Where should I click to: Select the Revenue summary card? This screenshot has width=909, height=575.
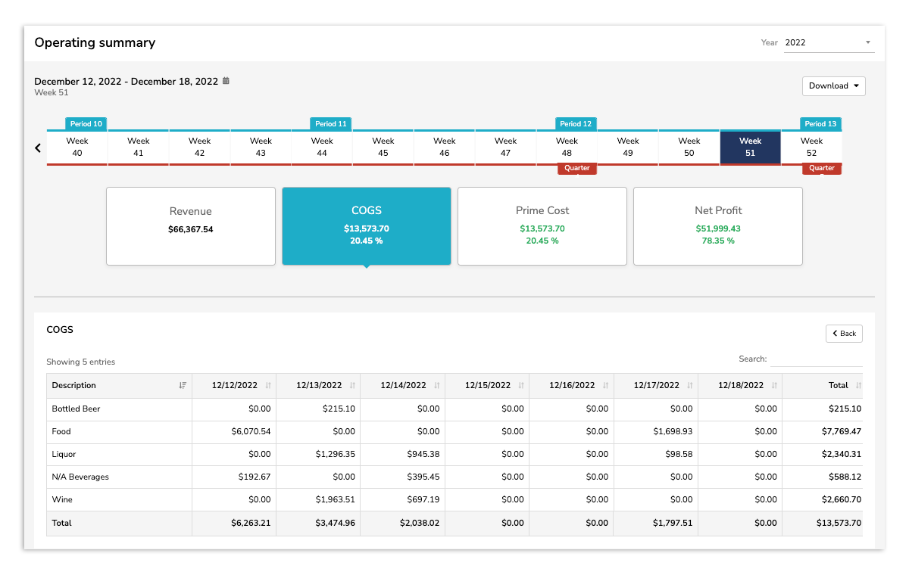(x=190, y=225)
